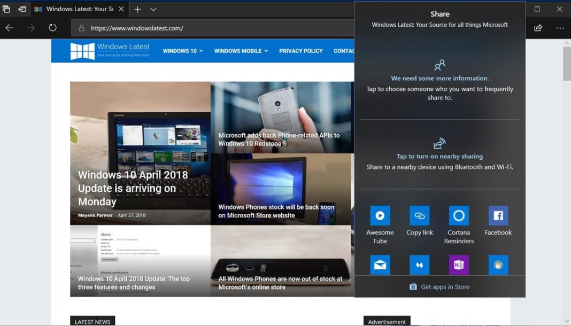The height and width of the screenshot is (326, 571).
Task: Turn on nearby sharing
Action: (x=439, y=151)
